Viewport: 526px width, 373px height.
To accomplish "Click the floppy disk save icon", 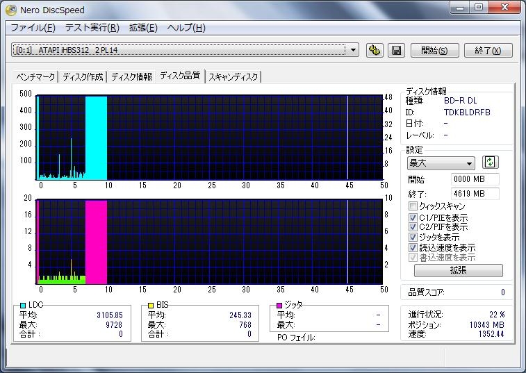I will (396, 50).
